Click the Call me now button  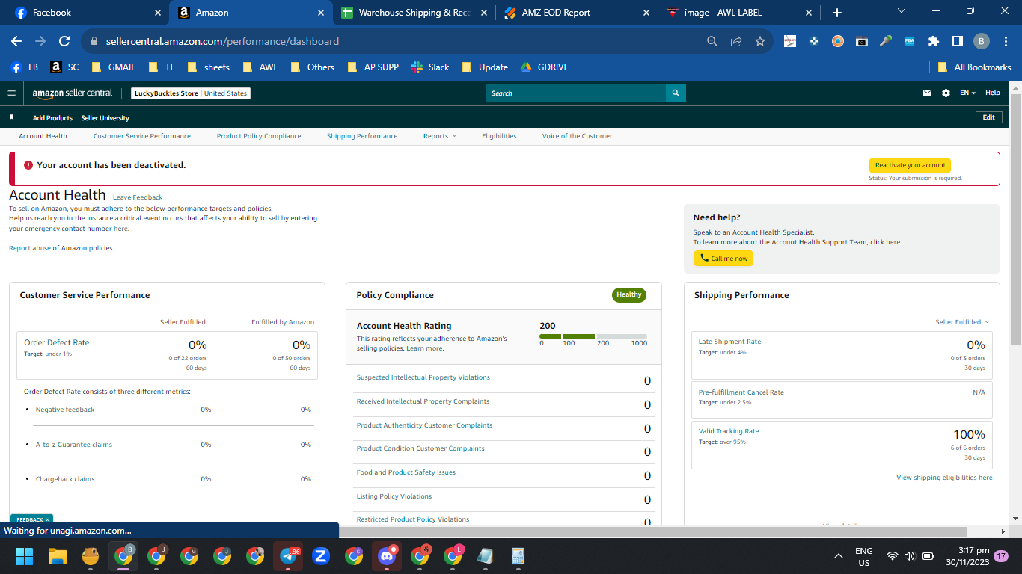(x=723, y=259)
